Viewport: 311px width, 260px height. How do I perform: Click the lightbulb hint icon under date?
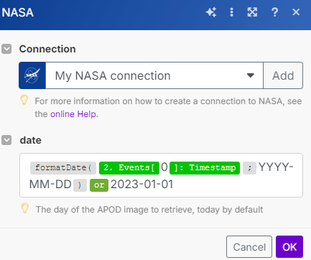[25, 208]
